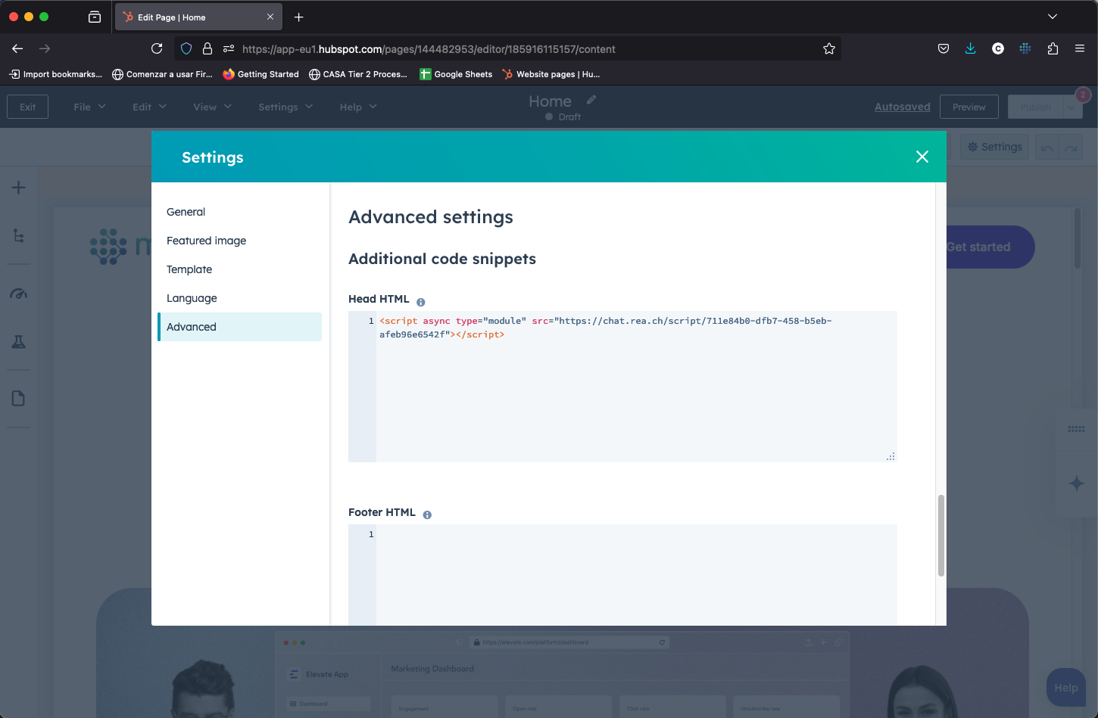1098x718 pixels.
Task: Switch to the Template settings section
Action: [189, 269]
